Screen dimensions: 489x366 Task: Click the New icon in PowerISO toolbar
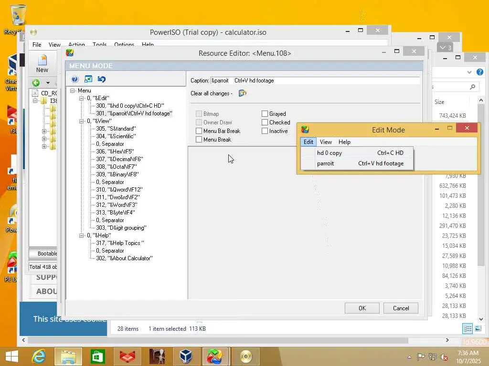pos(42,63)
